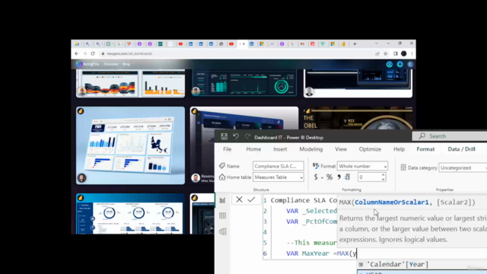Apply currency format with the dollar icon
The height and width of the screenshot is (274, 487).
point(316,177)
